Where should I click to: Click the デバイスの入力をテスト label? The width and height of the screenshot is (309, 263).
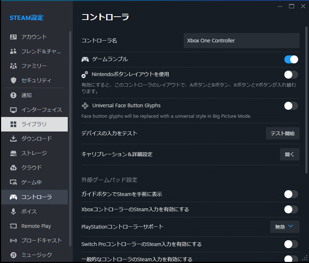coord(109,133)
